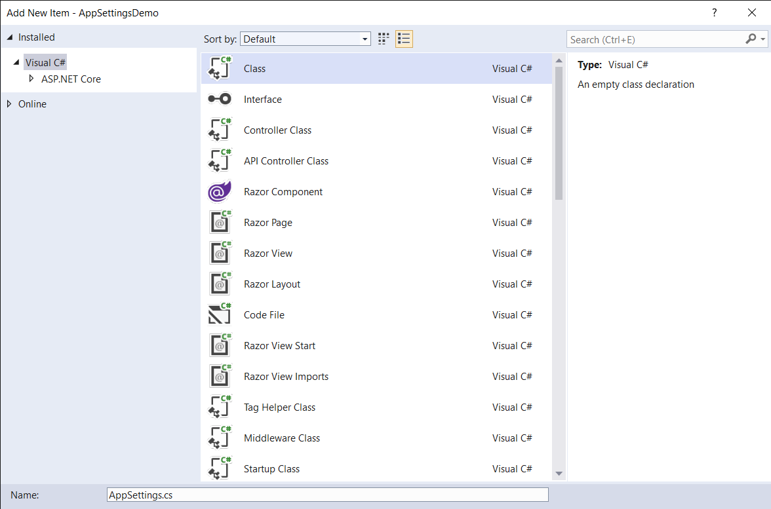
Task: Toggle the medium icons list view
Action: click(404, 38)
